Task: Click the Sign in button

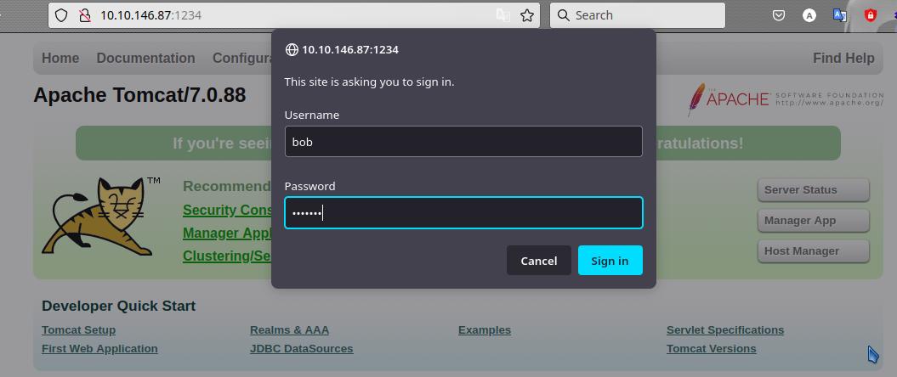Action: pos(610,261)
